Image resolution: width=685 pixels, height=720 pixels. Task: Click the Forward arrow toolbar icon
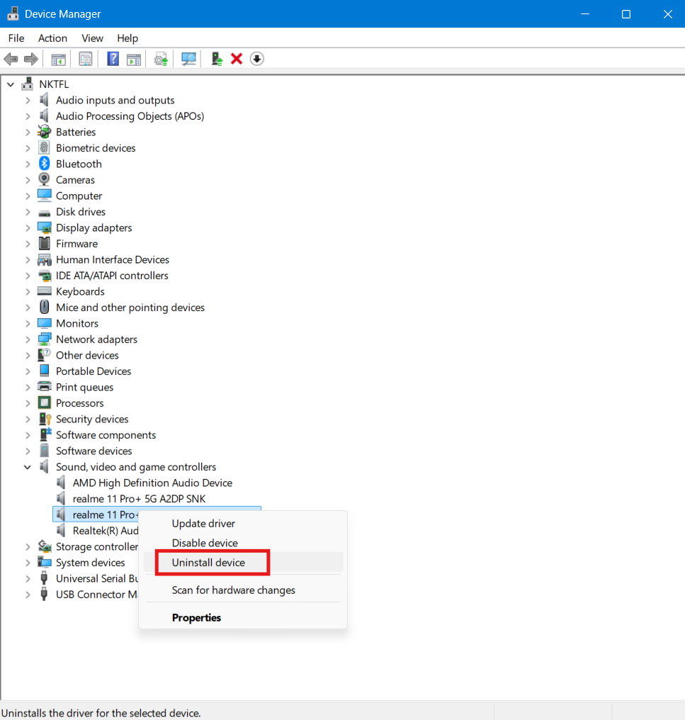click(30, 59)
